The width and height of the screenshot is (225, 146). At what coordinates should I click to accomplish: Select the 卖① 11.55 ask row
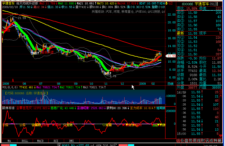(x=199, y=29)
